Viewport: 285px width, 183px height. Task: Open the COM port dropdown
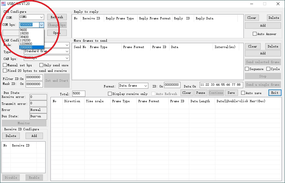click(x=41, y=17)
